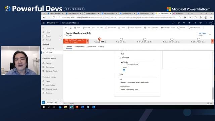This screenshot has height=121, width=215.
Task: Collapse the telemetry section
Action: (120, 58)
